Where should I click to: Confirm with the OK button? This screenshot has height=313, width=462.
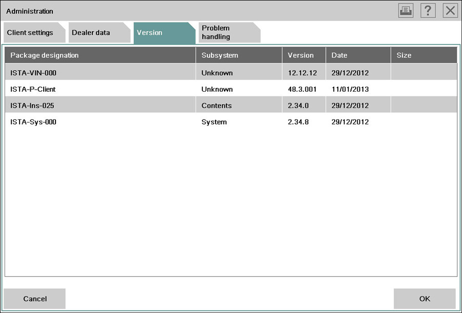click(425, 299)
